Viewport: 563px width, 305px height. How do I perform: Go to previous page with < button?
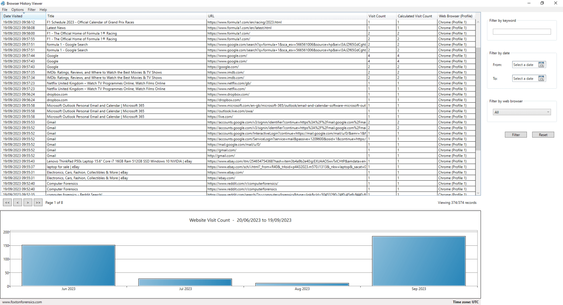point(17,202)
